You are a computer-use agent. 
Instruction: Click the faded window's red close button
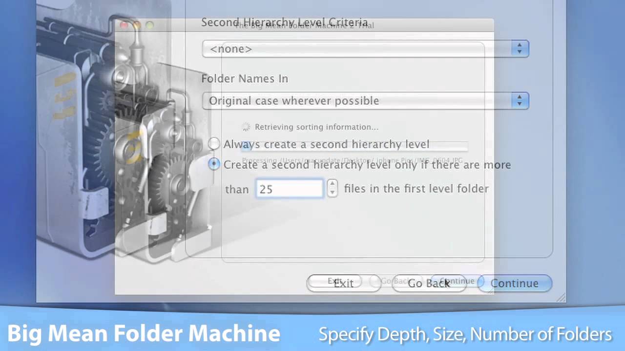(124, 25)
